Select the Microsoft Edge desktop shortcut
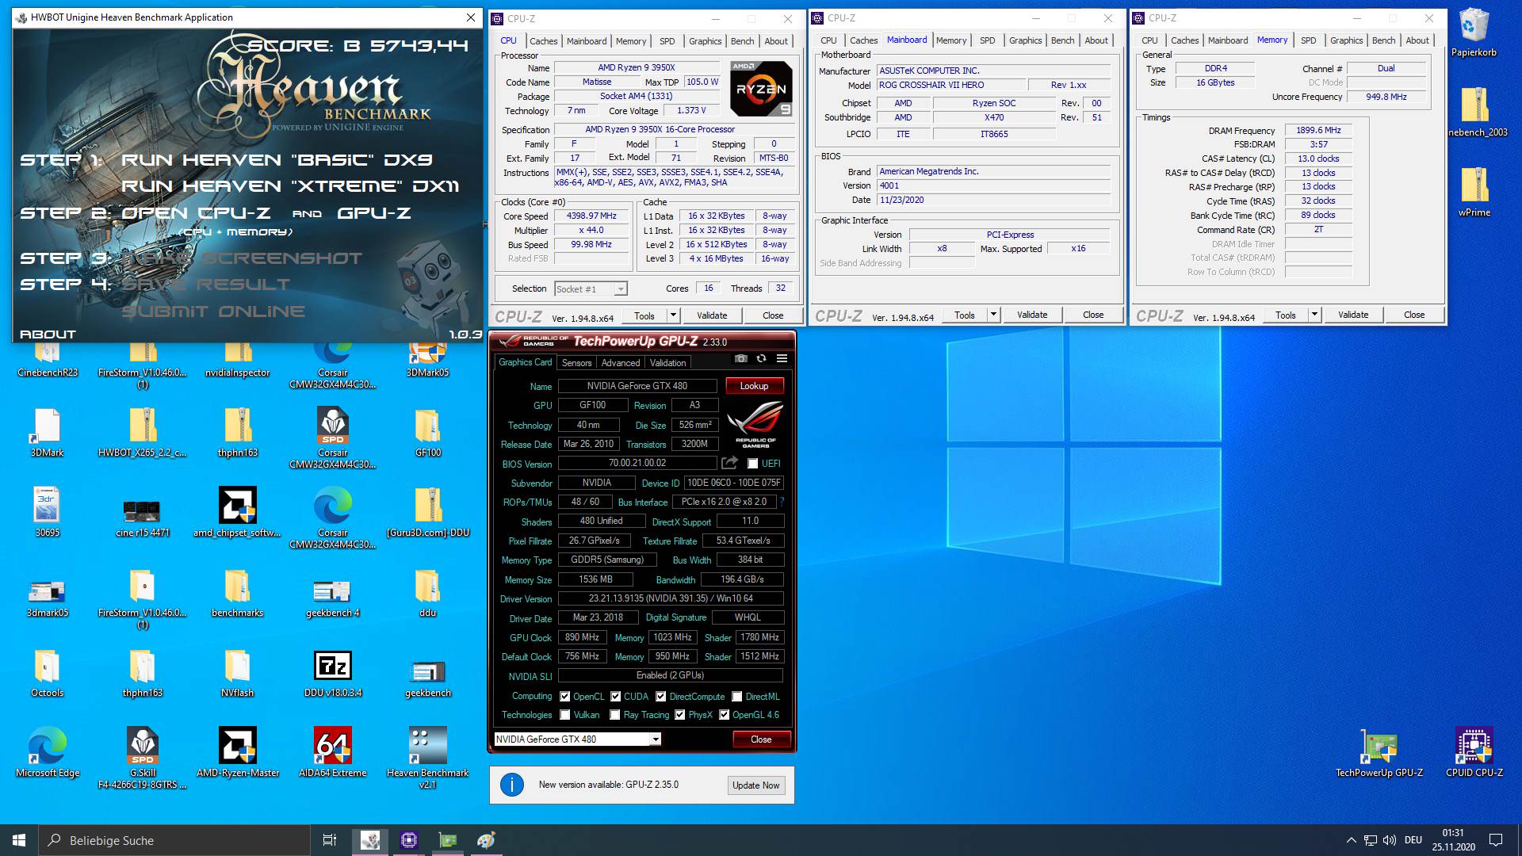 [47, 753]
